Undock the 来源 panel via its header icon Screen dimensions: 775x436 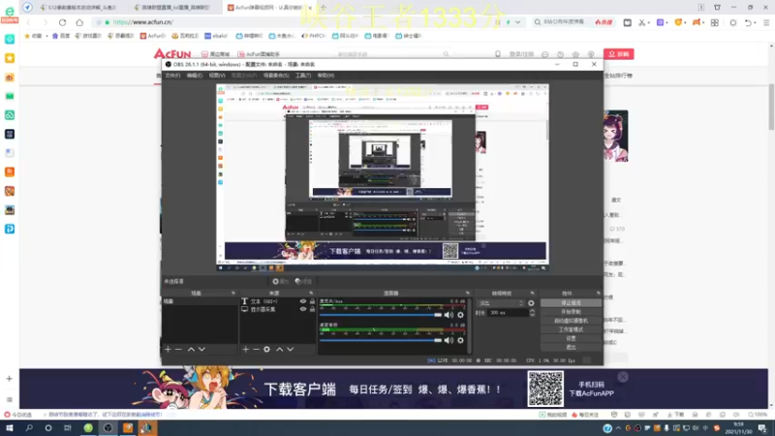311,294
